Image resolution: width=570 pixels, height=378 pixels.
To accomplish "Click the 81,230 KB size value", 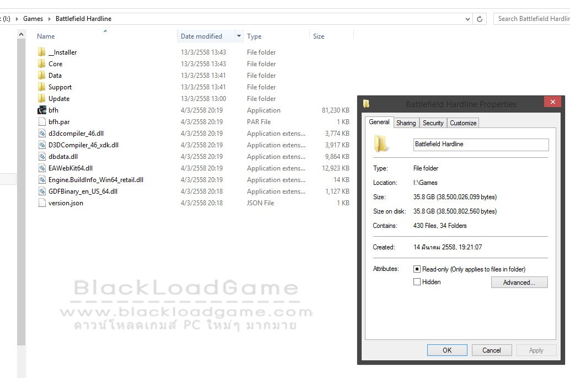I will tap(335, 110).
